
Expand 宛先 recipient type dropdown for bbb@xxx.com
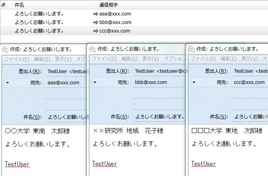[x=111, y=82]
